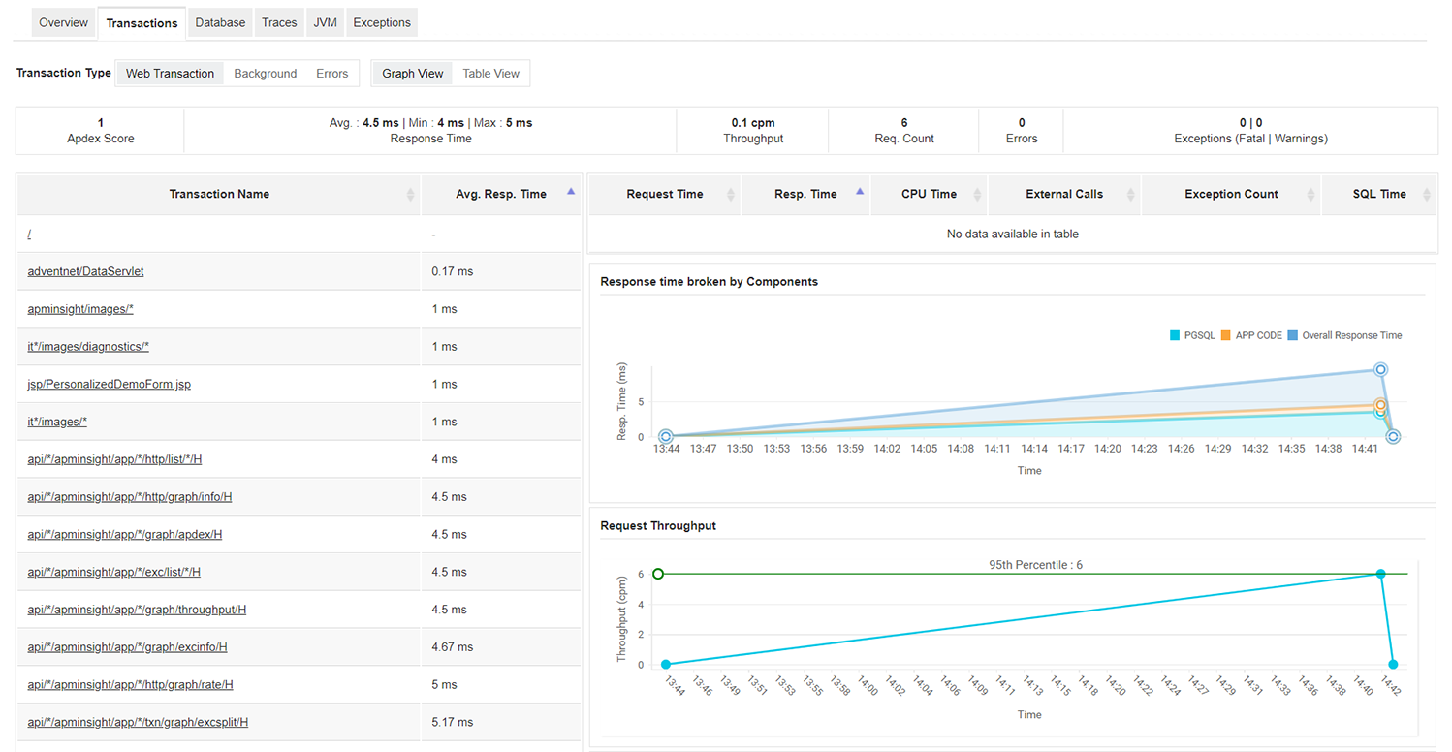This screenshot has height=752, width=1452.
Task: Switch to Table View
Action: 490,74
